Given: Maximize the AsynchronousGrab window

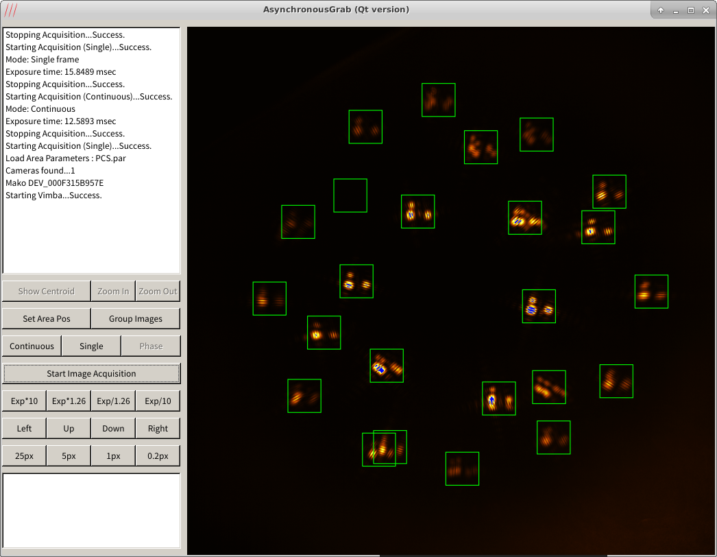Looking at the screenshot, I should tap(691, 10).
